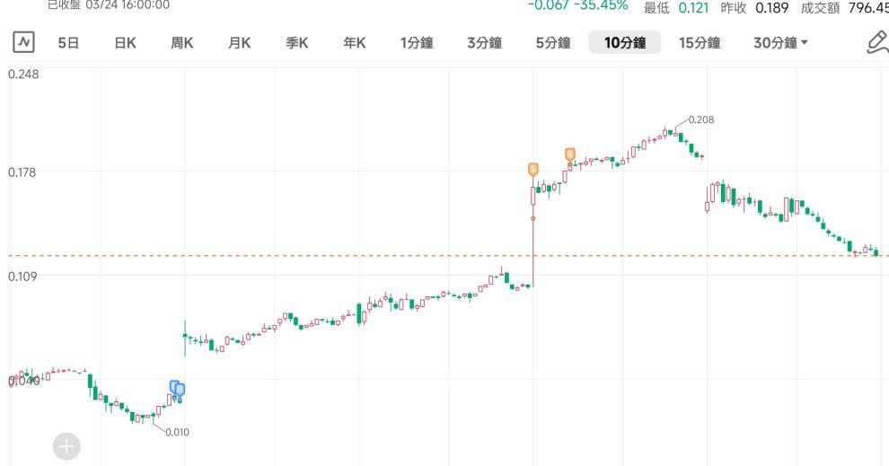Screen dimensions: 889x466
Task: Expand the 30分鐘 interval dropdown
Action: tap(780, 42)
